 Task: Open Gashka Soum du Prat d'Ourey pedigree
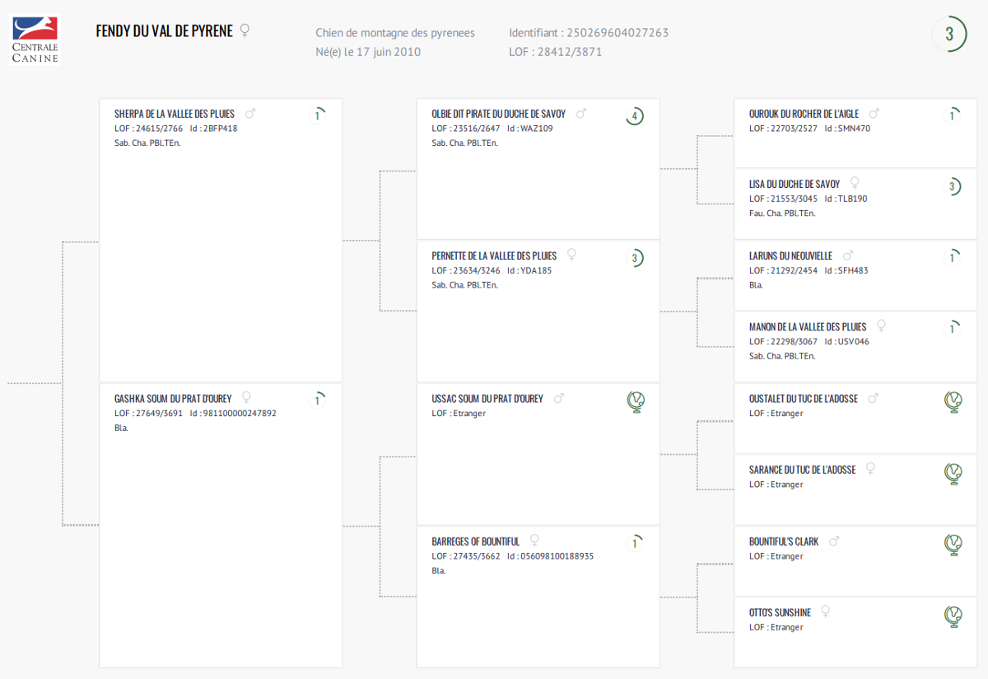[173, 399]
